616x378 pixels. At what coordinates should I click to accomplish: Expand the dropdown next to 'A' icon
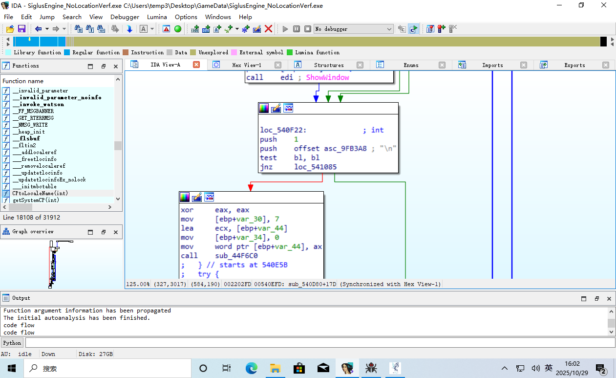(152, 29)
